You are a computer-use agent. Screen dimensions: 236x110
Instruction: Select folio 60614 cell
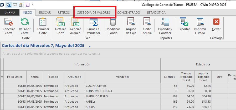[15, 107]
